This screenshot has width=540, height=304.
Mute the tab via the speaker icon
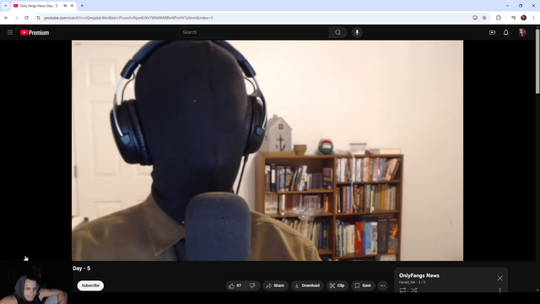(x=65, y=6)
